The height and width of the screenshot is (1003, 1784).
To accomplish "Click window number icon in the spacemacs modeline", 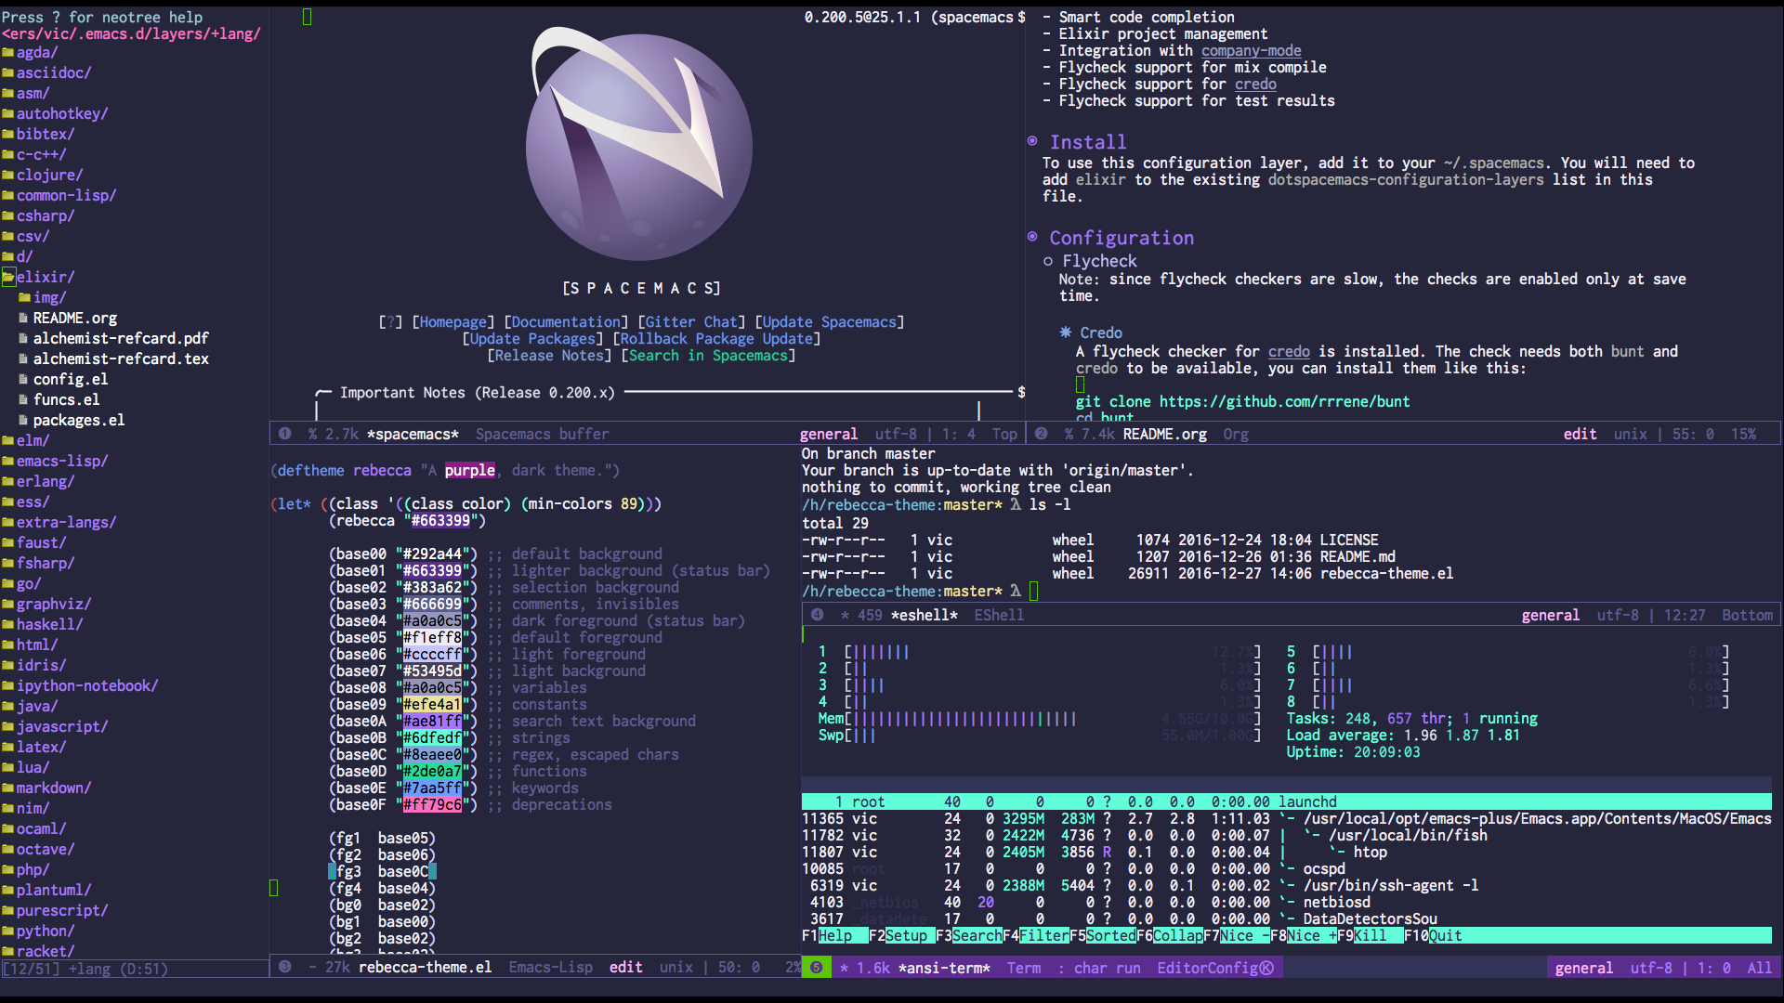I will coord(285,434).
